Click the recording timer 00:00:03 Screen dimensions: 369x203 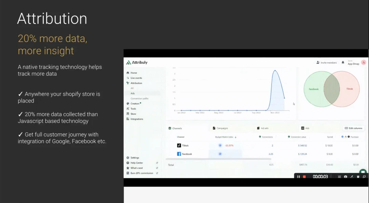320,177
